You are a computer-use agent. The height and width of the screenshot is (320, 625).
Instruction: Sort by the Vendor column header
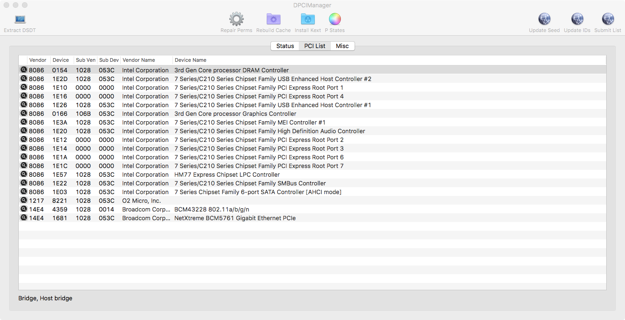pos(39,60)
